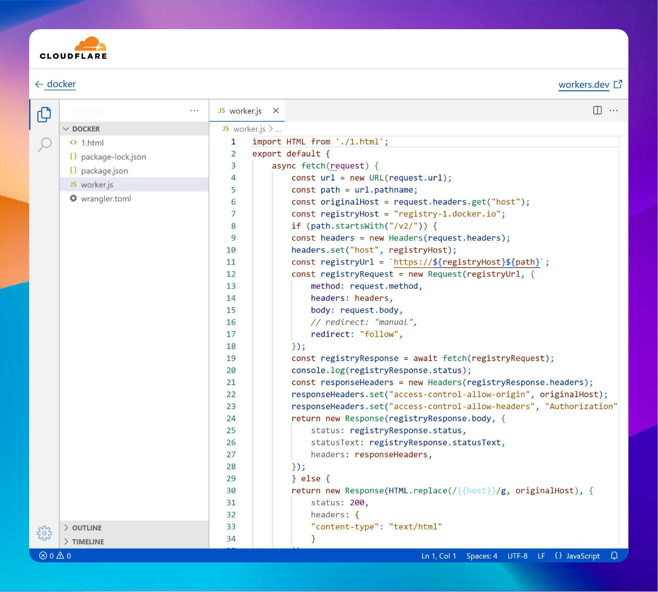Click the commented redirect manual line
Screen dimensions: 658x592
tap(364, 322)
